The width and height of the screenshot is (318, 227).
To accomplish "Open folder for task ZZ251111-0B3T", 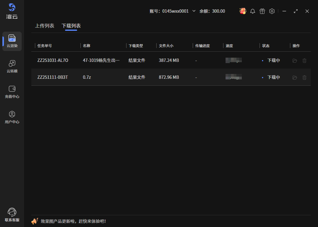I will 295,78.
